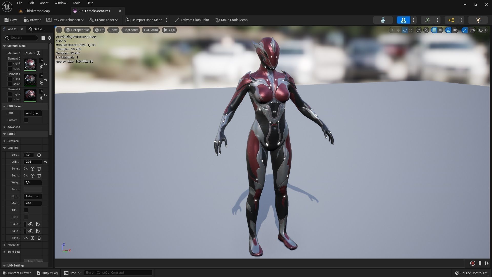
Task: Cycle the coordinate system icon
Action: point(419,30)
